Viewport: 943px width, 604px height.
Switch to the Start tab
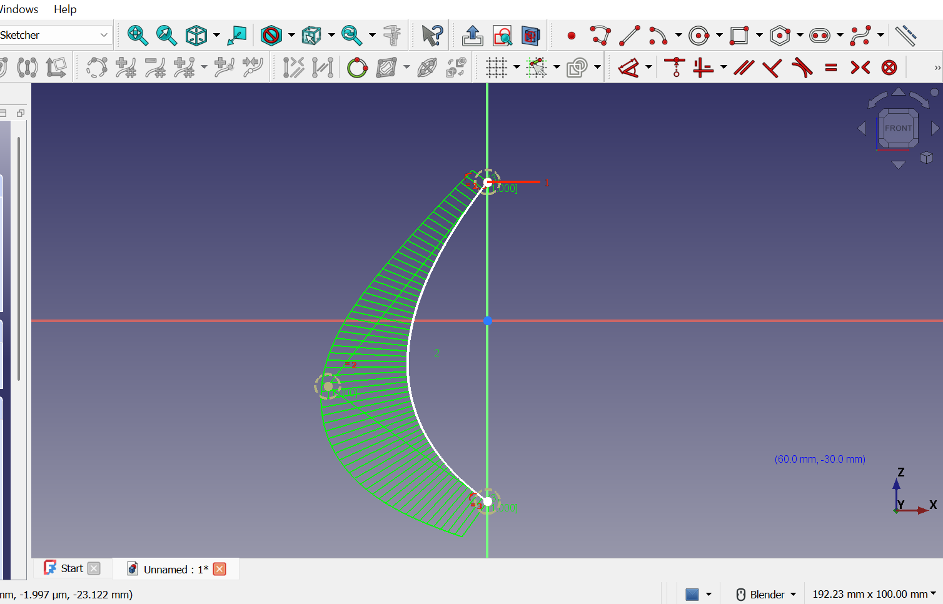71,568
